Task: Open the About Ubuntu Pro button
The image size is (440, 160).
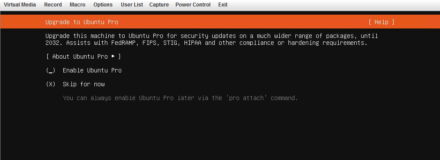Action: tap(84, 56)
